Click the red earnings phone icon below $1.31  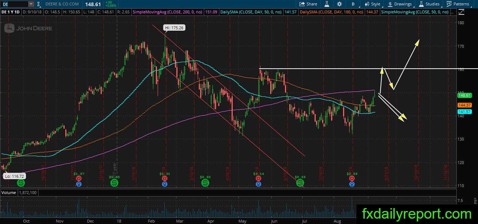pyautogui.click(x=165, y=178)
